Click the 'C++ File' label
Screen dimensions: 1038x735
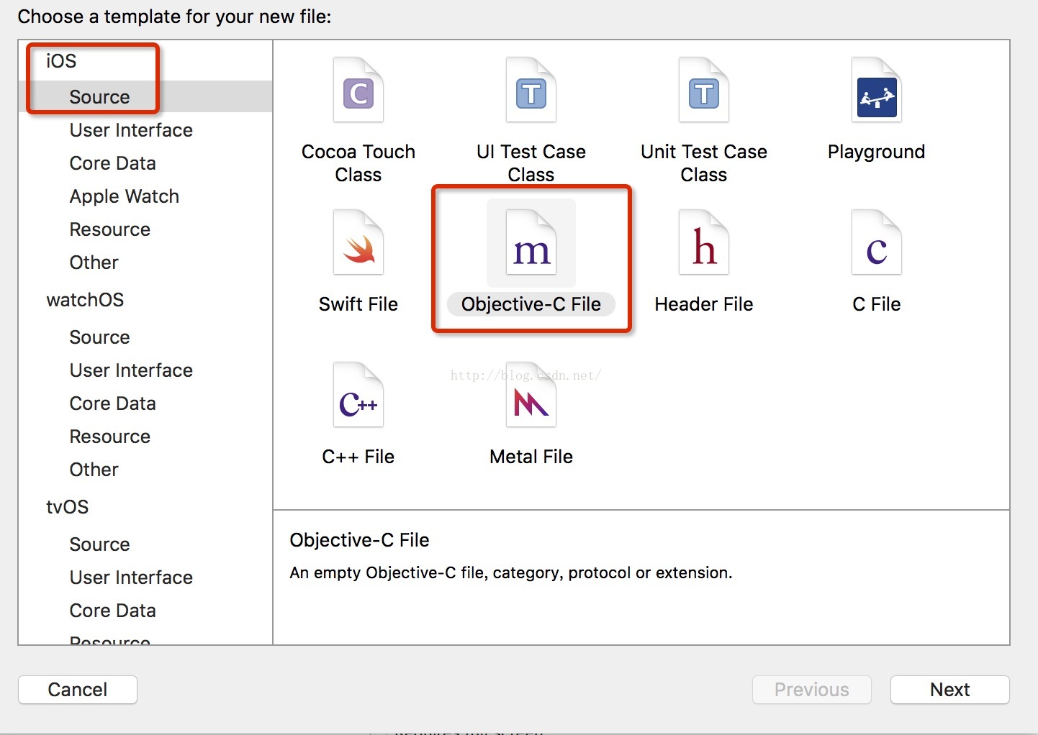point(358,457)
